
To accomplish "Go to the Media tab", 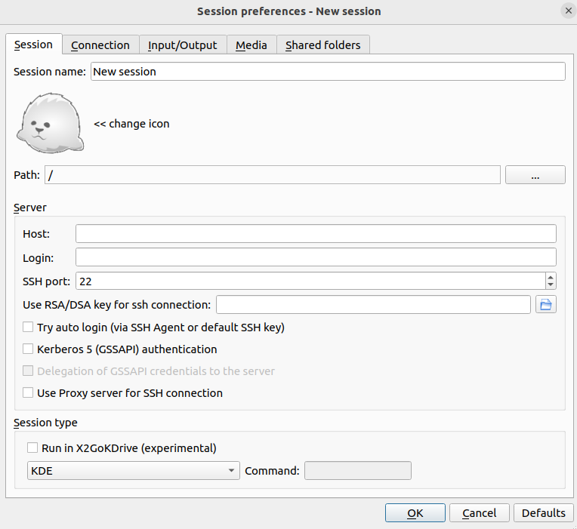I will pyautogui.click(x=251, y=45).
